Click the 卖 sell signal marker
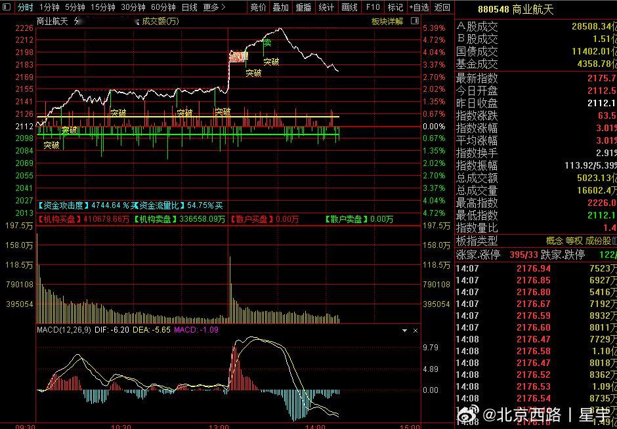 (x=267, y=43)
